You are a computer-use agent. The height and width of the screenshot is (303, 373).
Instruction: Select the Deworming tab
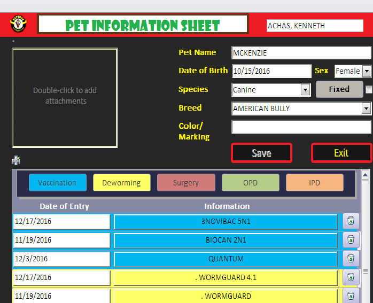[x=121, y=183]
